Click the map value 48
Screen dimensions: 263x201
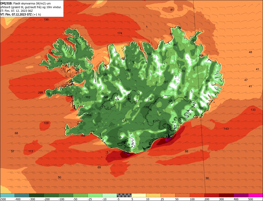[250, 52]
